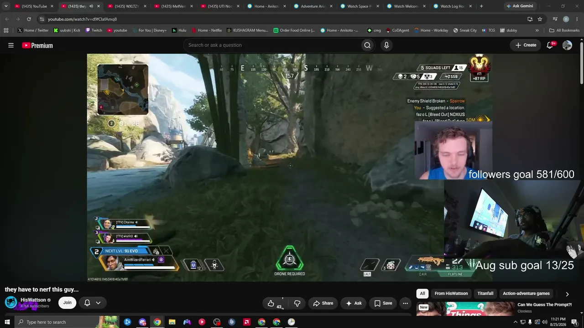Screen dimensions: 584x328
Task: Click the Share button
Action: [x=323, y=303]
